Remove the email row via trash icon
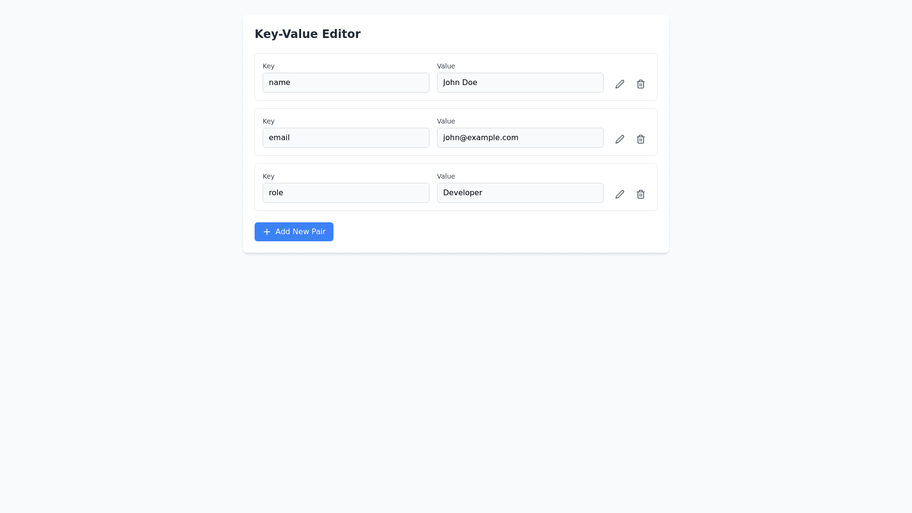The width and height of the screenshot is (912, 513). click(x=641, y=139)
